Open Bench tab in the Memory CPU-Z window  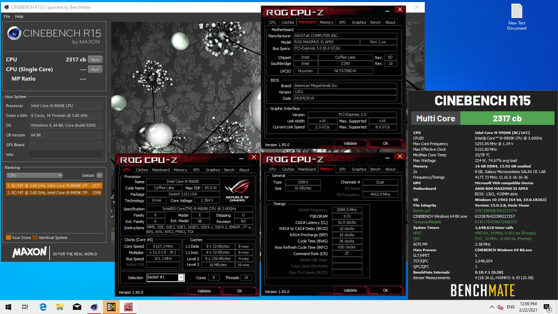375,169
